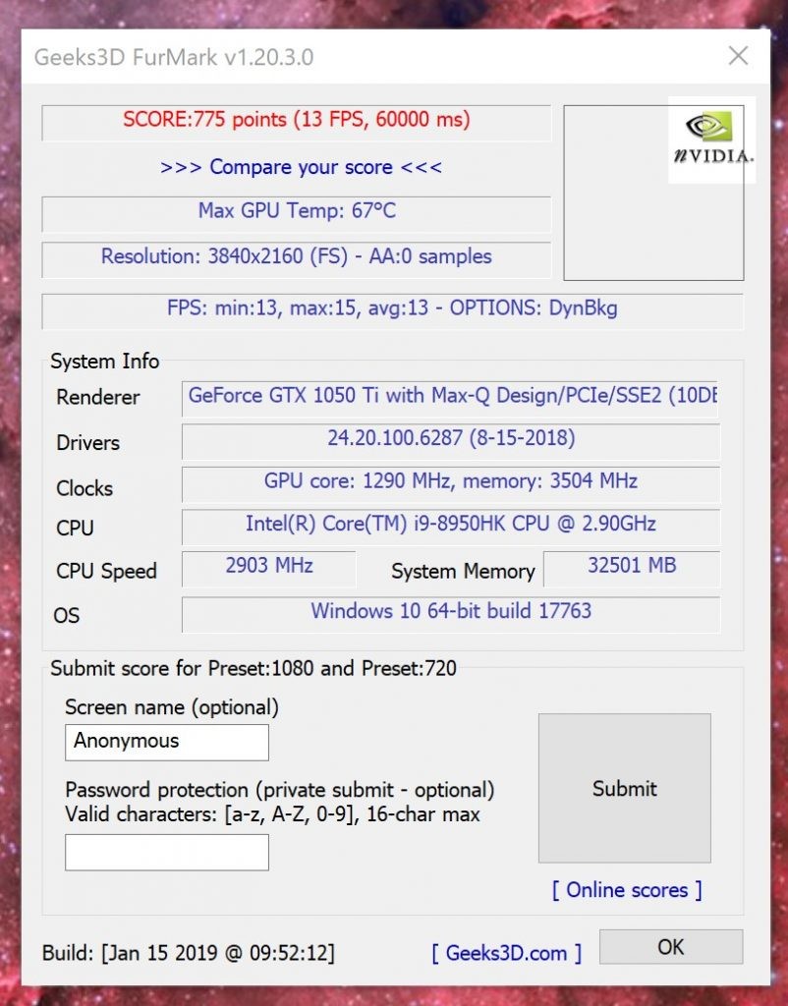Focus the Screen name field containing Anonymous
Screen dimensions: 788x1006
click(167, 743)
